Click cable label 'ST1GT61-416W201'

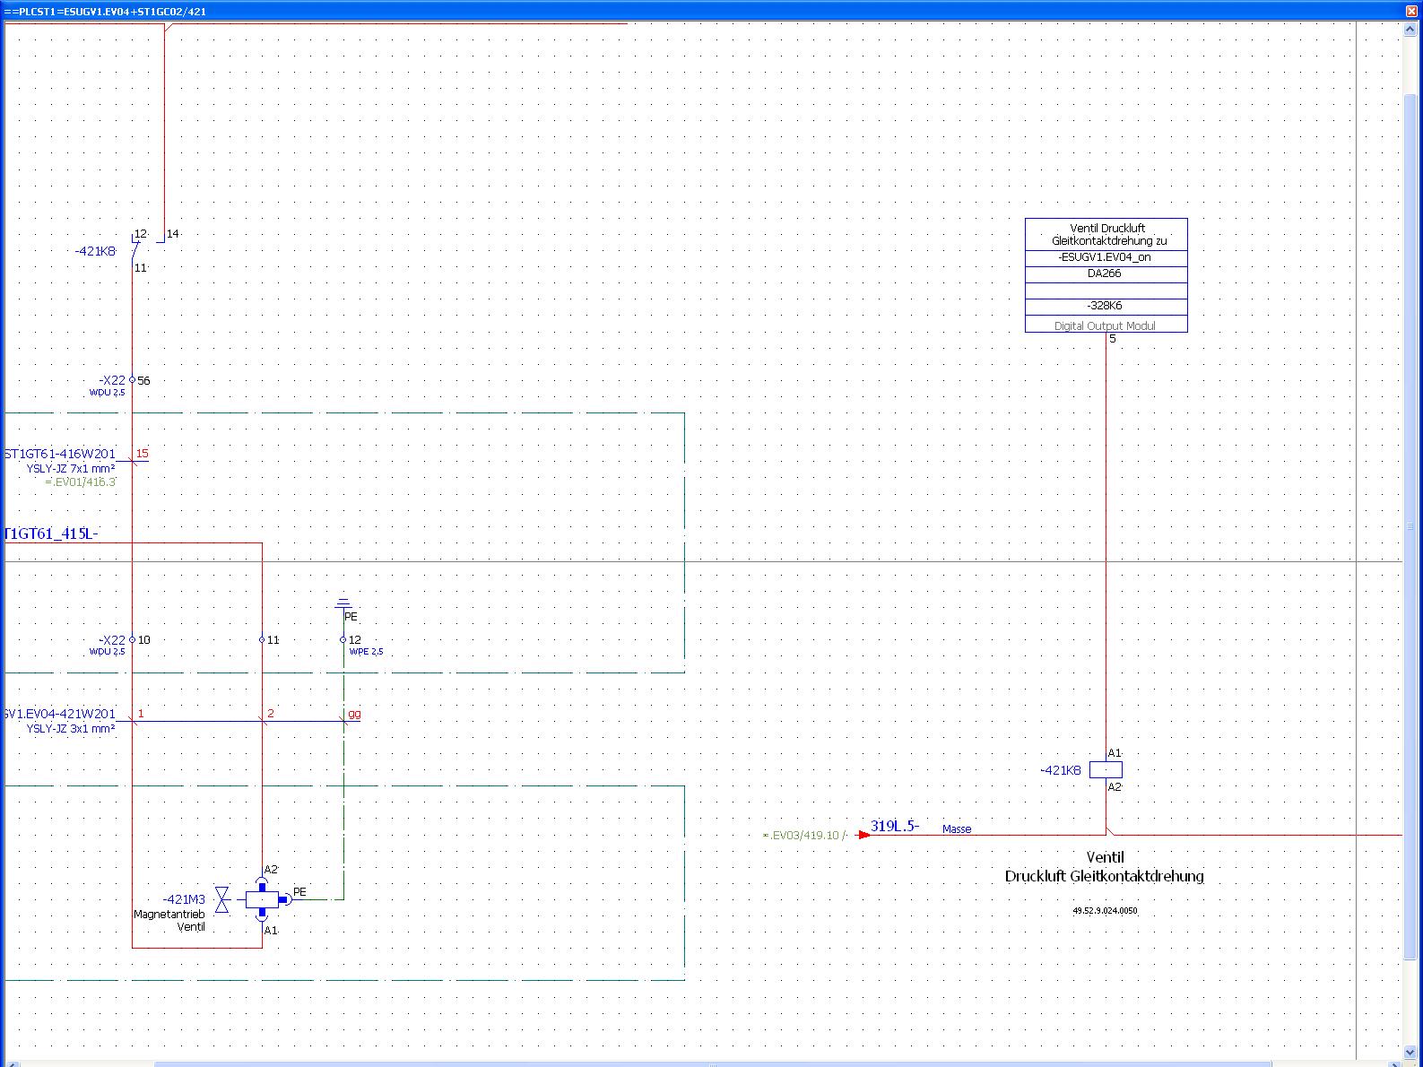pyautogui.click(x=60, y=454)
